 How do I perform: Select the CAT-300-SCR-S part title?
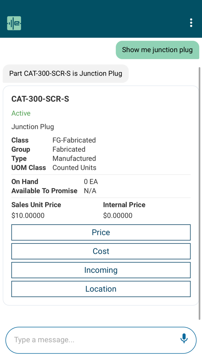click(40, 99)
